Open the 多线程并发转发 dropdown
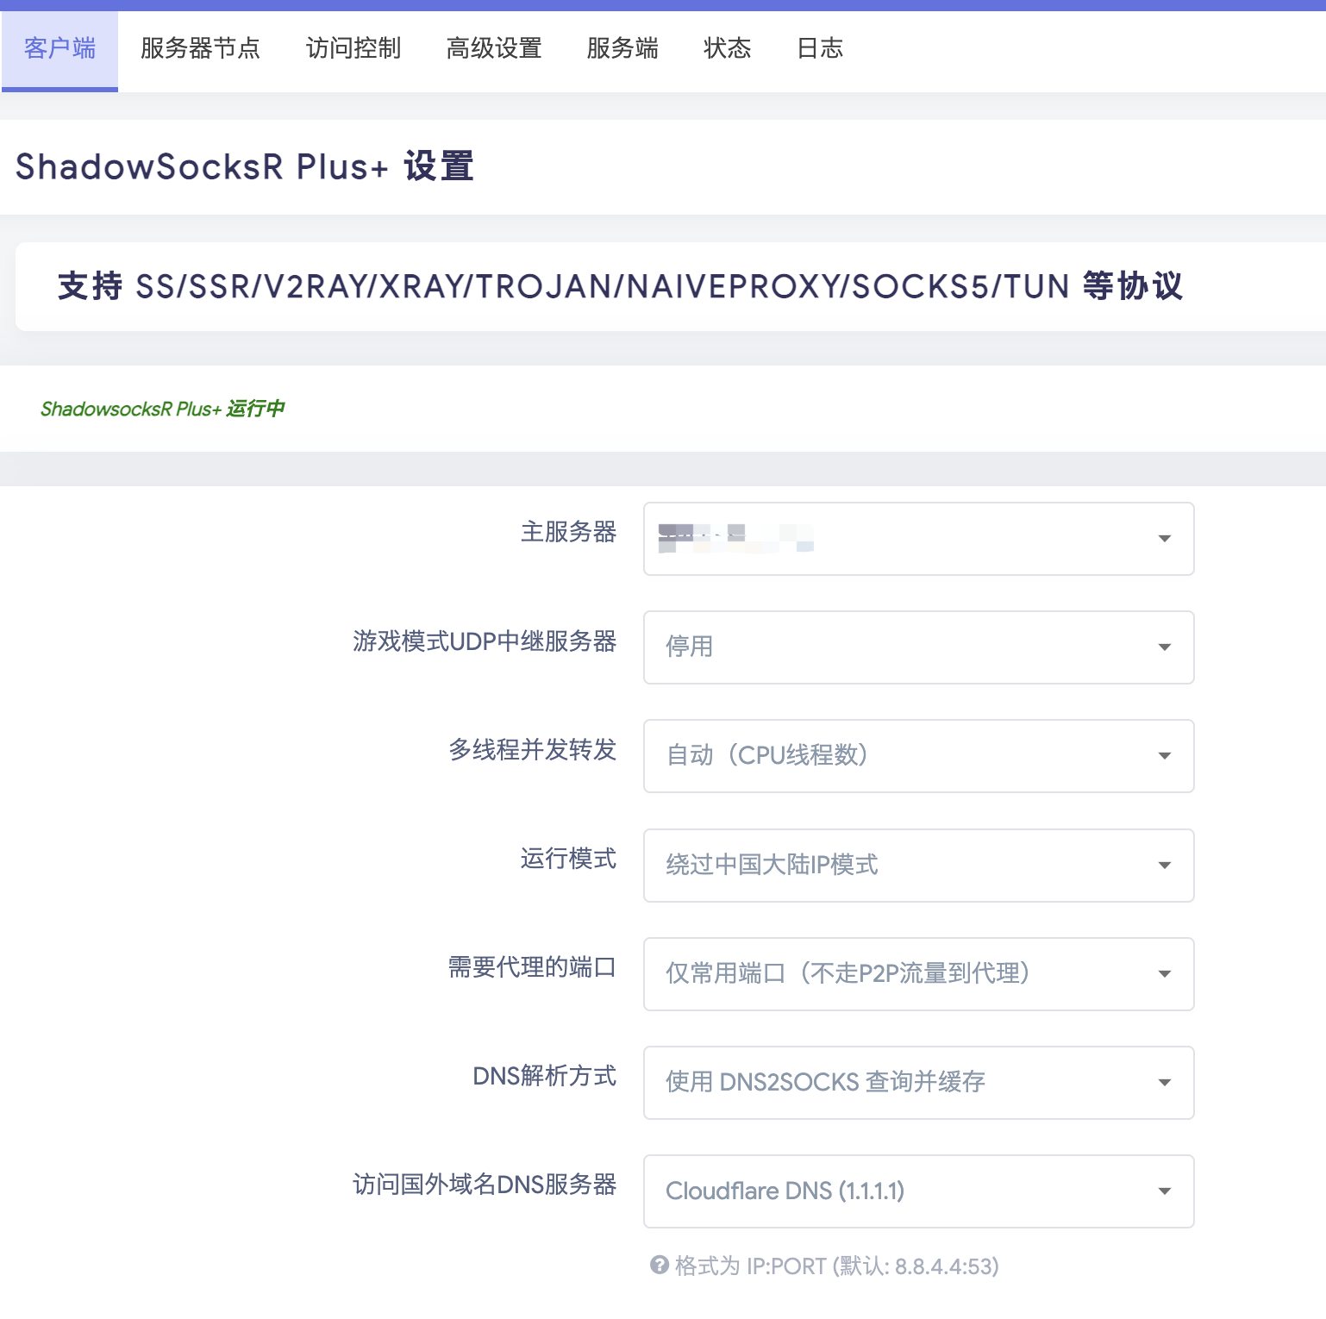The image size is (1326, 1319). coord(918,756)
